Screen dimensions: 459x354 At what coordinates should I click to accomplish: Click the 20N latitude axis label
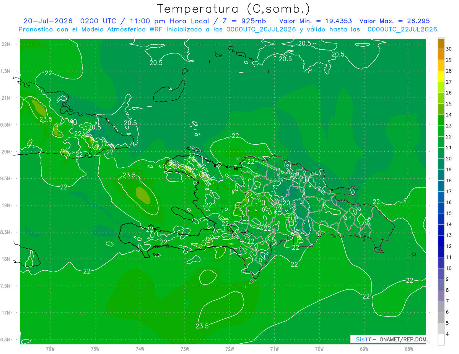tap(6, 152)
